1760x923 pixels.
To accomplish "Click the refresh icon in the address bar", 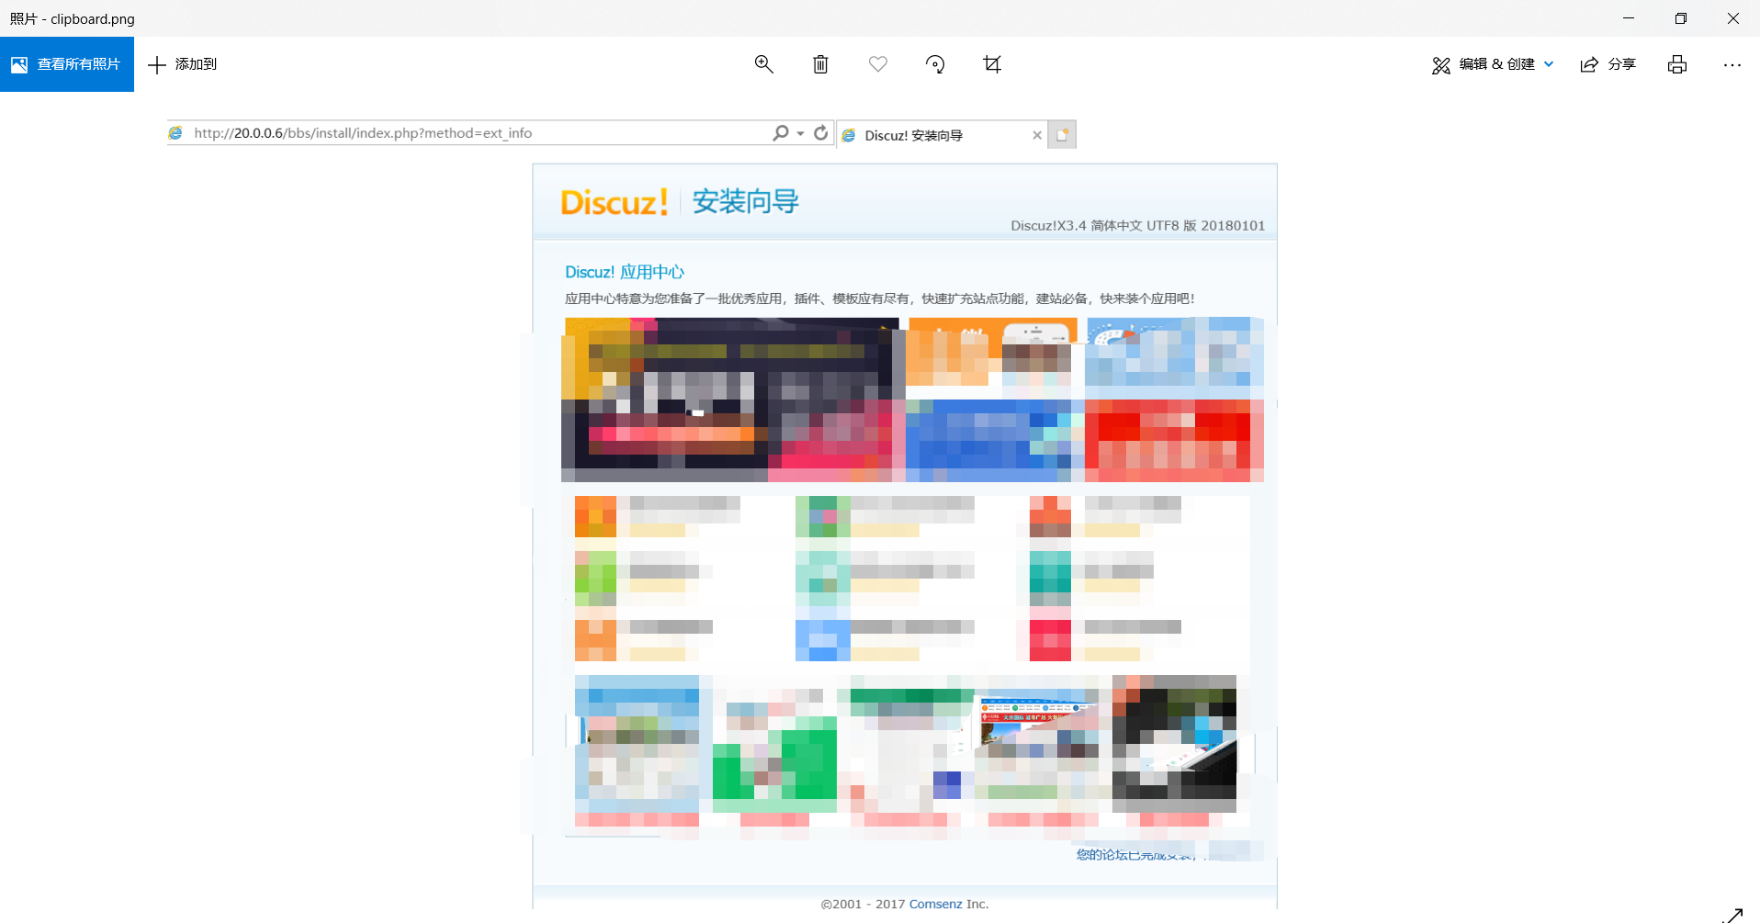I will (x=821, y=133).
